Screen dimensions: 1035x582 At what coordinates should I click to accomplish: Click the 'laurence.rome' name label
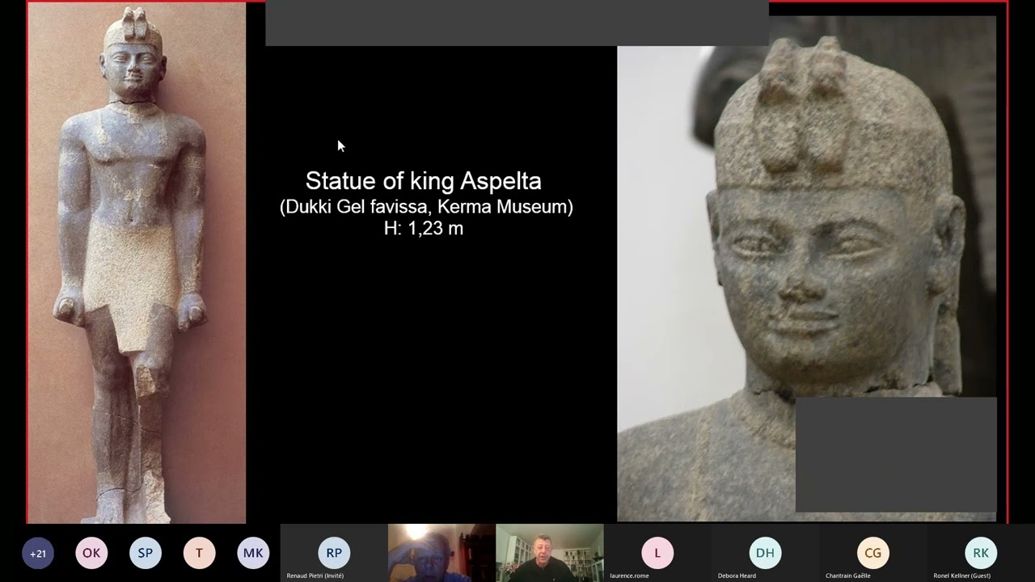(629, 576)
